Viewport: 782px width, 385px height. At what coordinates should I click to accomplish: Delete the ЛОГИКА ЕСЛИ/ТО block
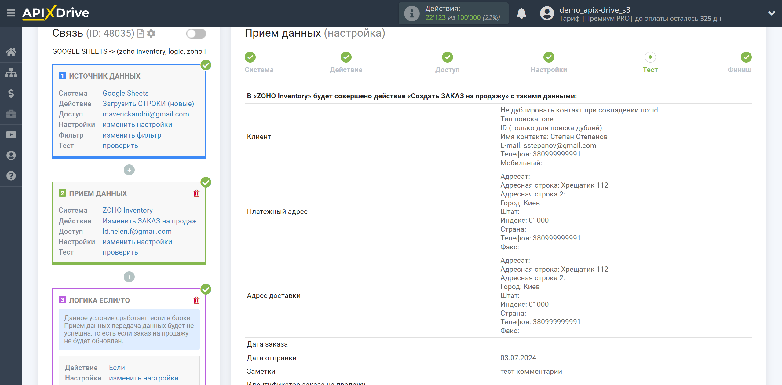pyautogui.click(x=196, y=300)
